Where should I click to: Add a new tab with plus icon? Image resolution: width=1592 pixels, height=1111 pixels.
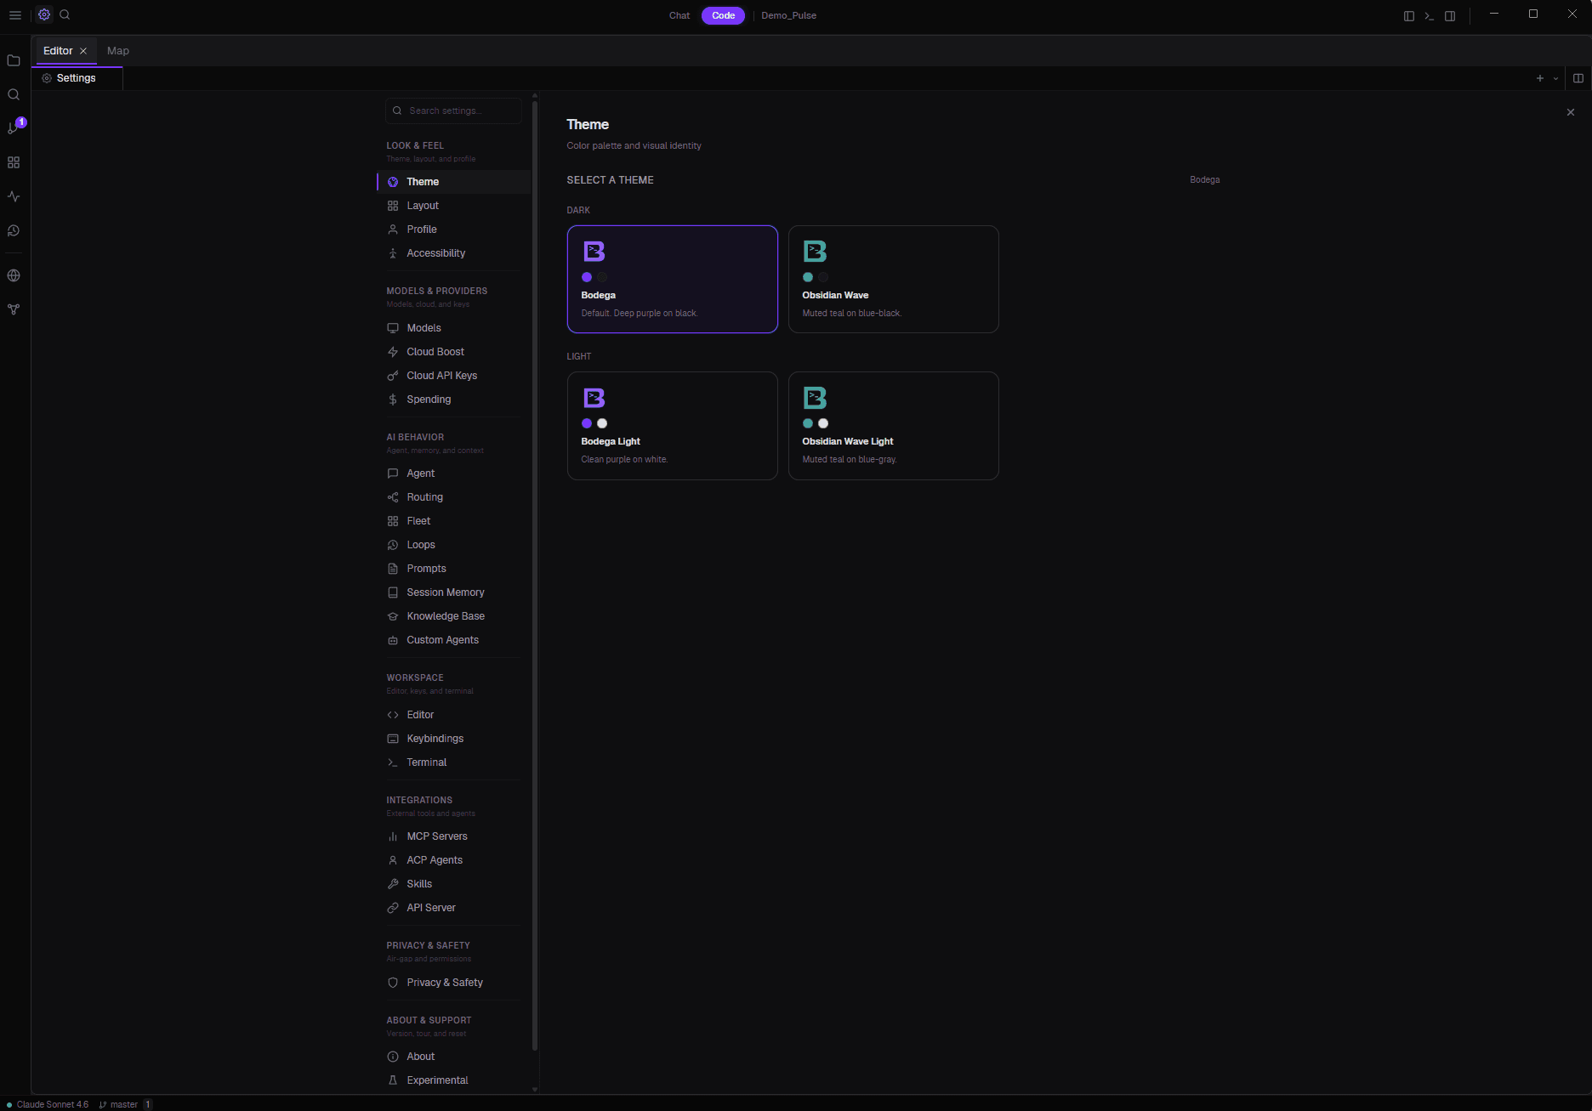(x=1540, y=78)
